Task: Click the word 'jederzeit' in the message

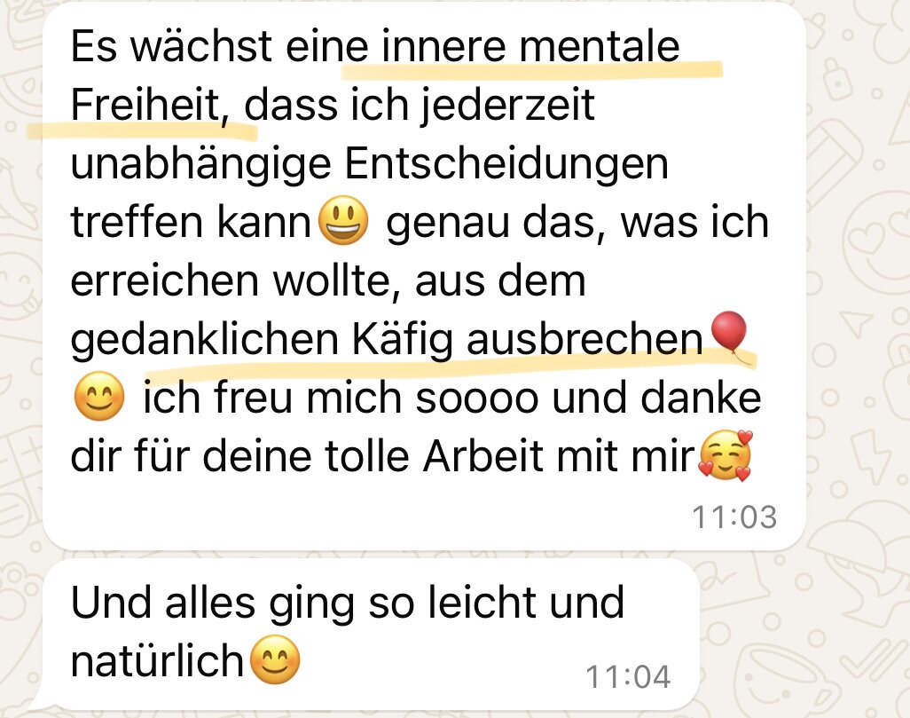Action: point(508,105)
